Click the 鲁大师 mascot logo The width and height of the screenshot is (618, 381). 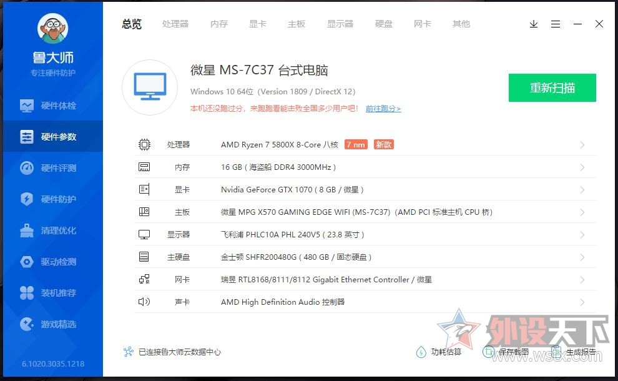pos(52,29)
